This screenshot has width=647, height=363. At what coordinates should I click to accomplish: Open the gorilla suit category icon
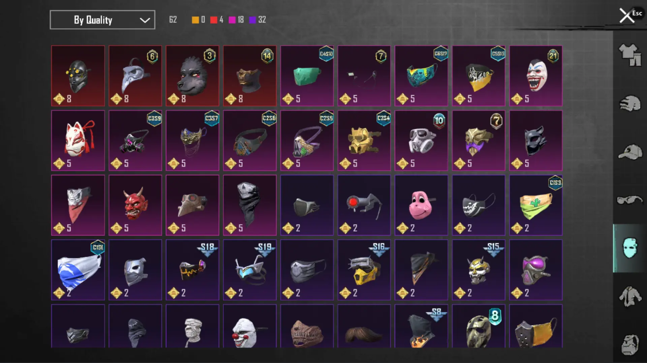click(x=630, y=345)
